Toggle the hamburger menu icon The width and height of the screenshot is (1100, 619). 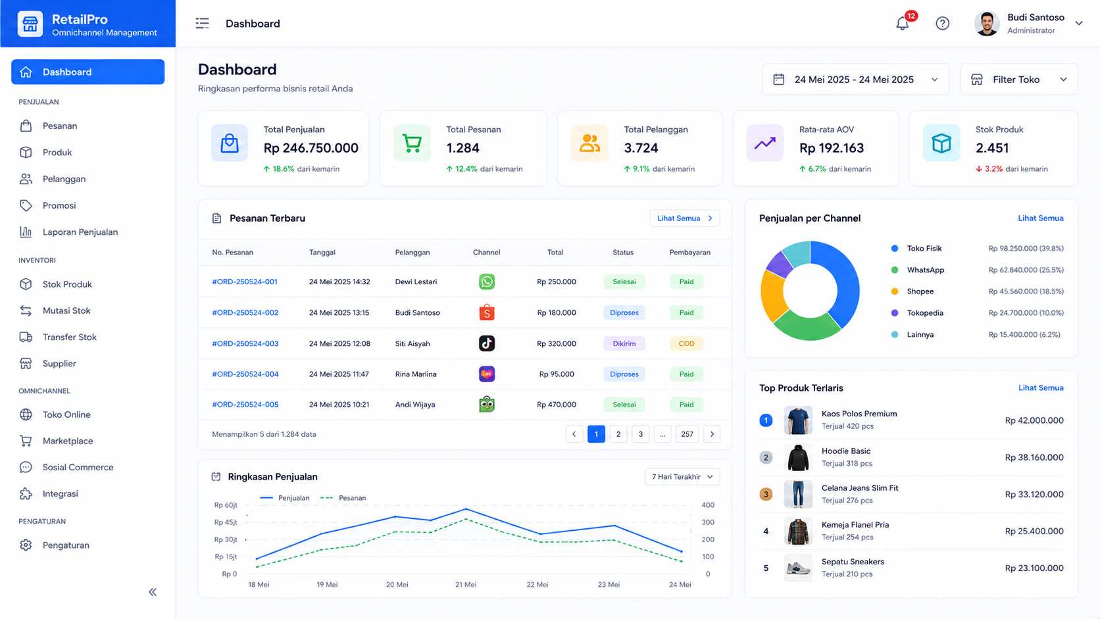202,24
